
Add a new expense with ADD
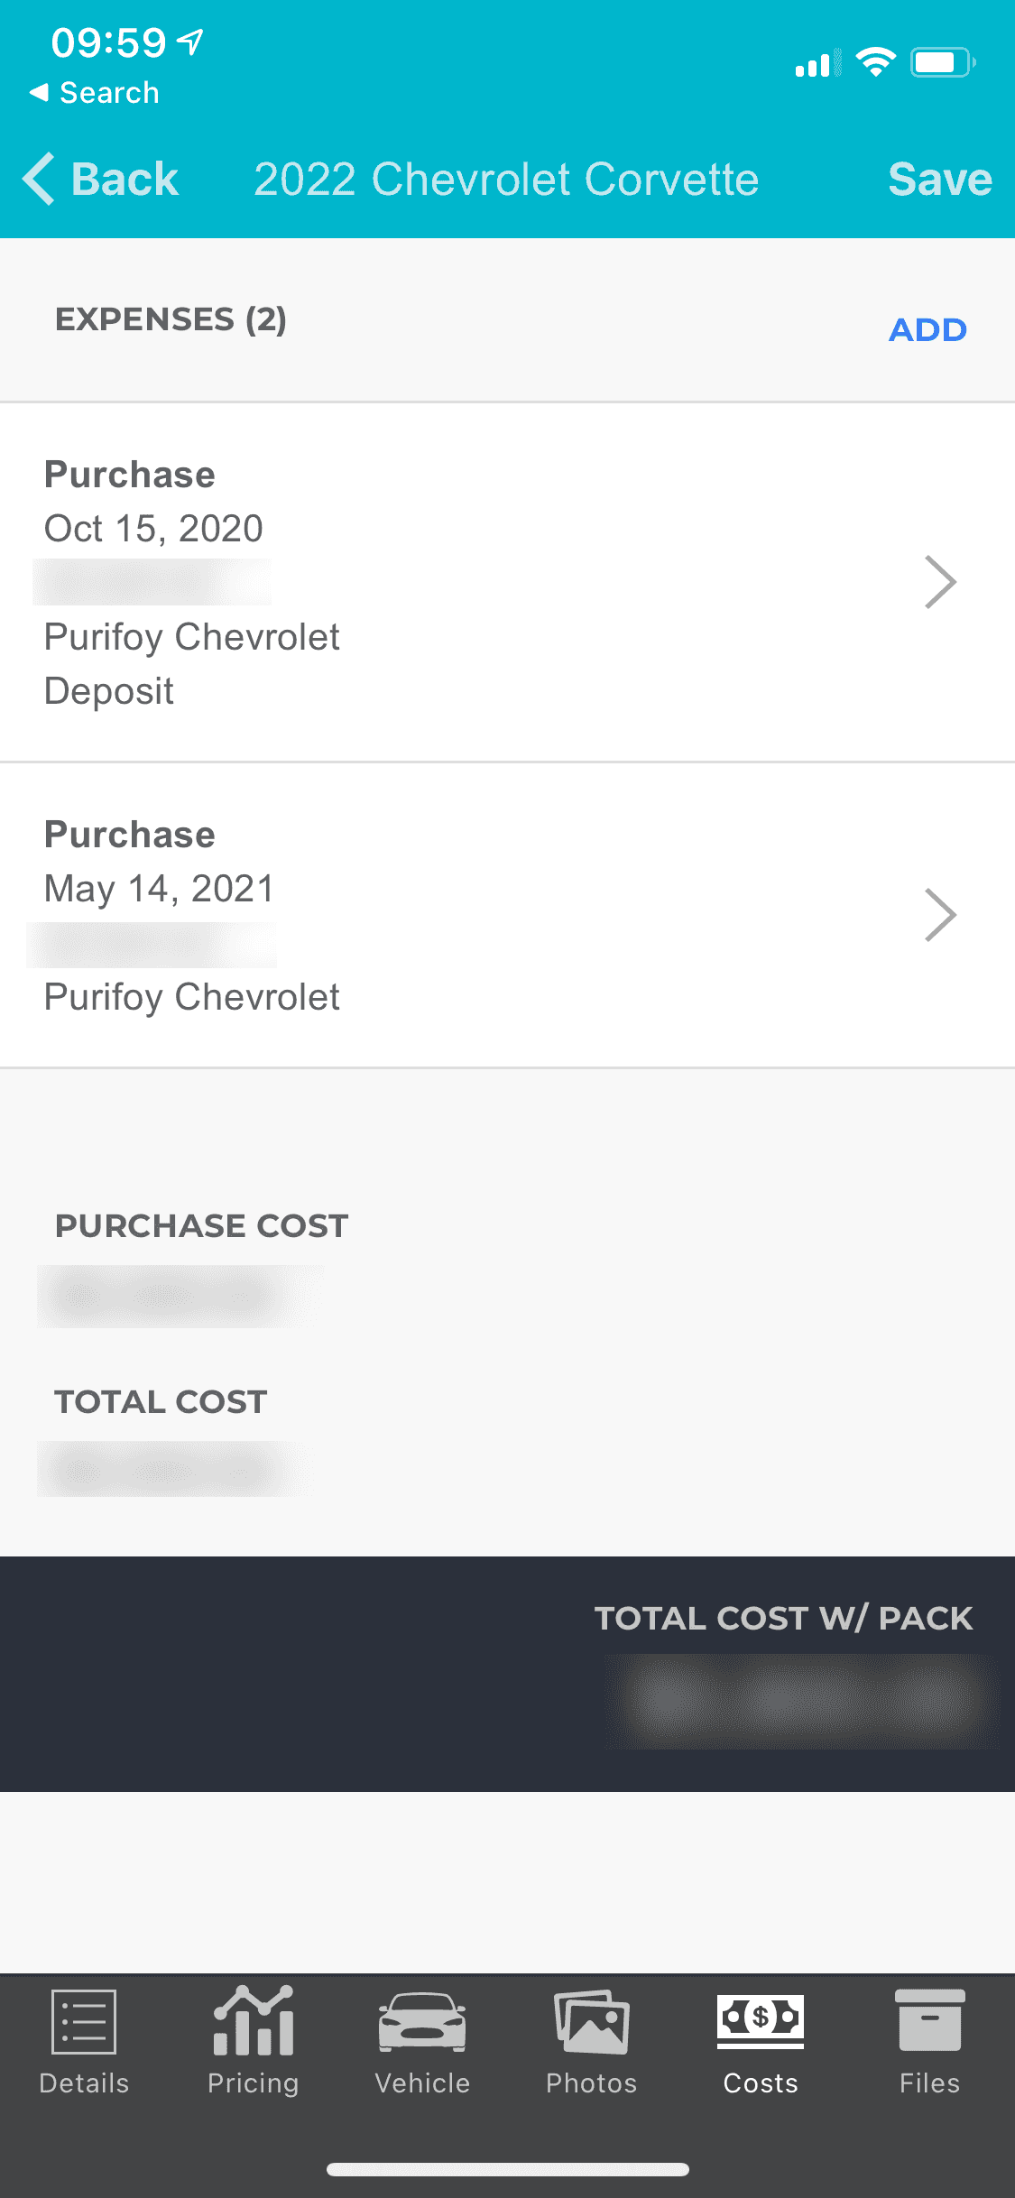927,329
